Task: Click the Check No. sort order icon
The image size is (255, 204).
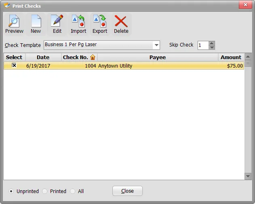Action: (93, 57)
